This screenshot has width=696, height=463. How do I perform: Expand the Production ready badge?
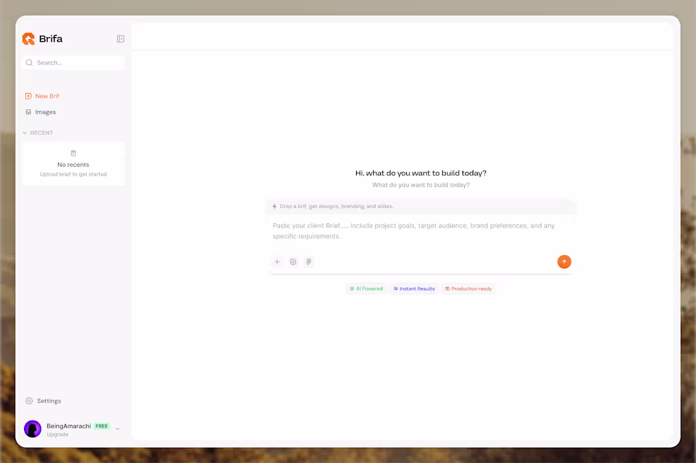pos(468,288)
